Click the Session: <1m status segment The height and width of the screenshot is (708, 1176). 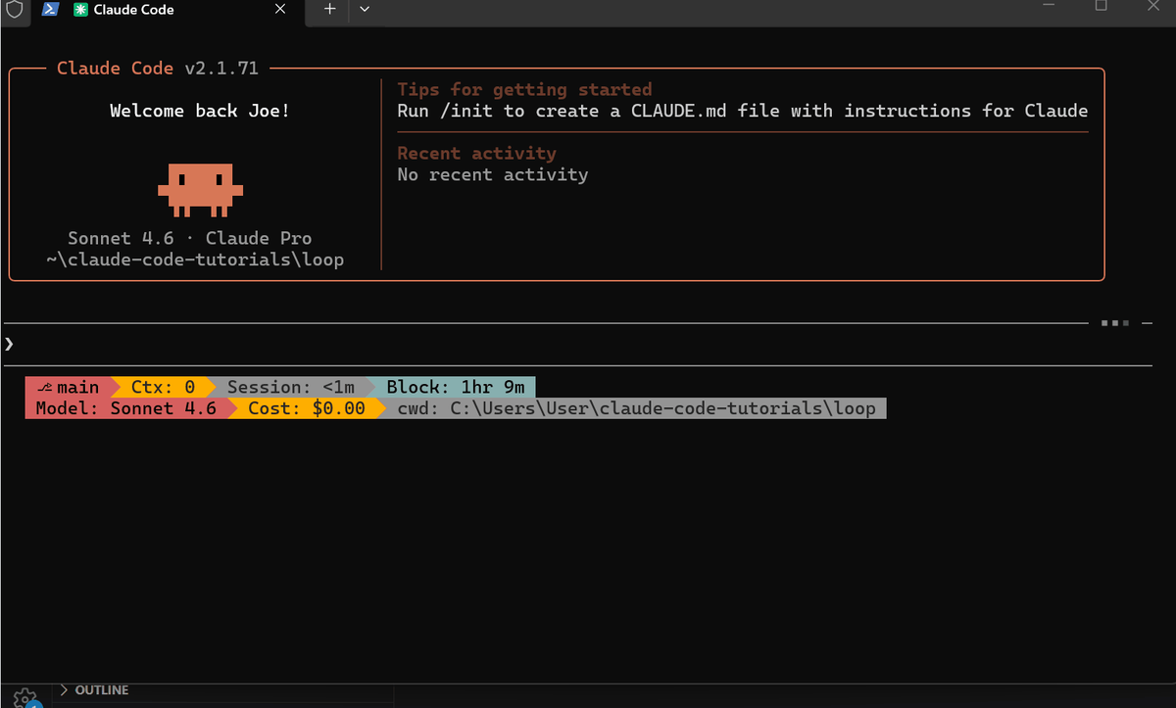(291, 387)
